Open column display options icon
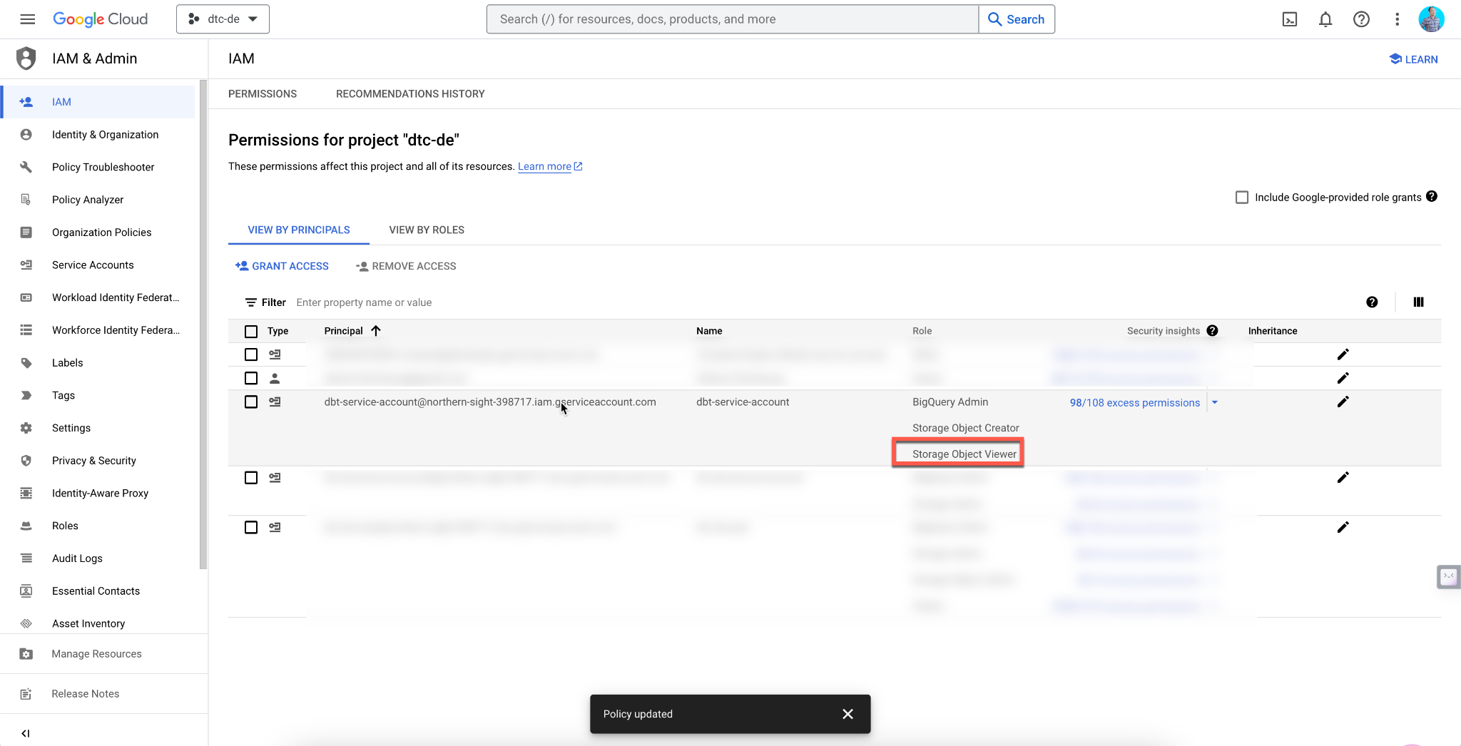 point(1418,302)
